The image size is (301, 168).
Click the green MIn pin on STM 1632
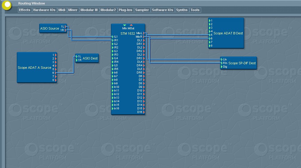click(x=125, y=25)
